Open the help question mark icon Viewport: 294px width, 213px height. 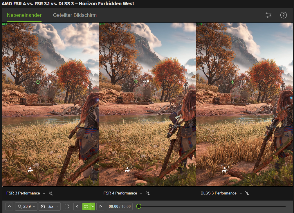[x=283, y=15]
